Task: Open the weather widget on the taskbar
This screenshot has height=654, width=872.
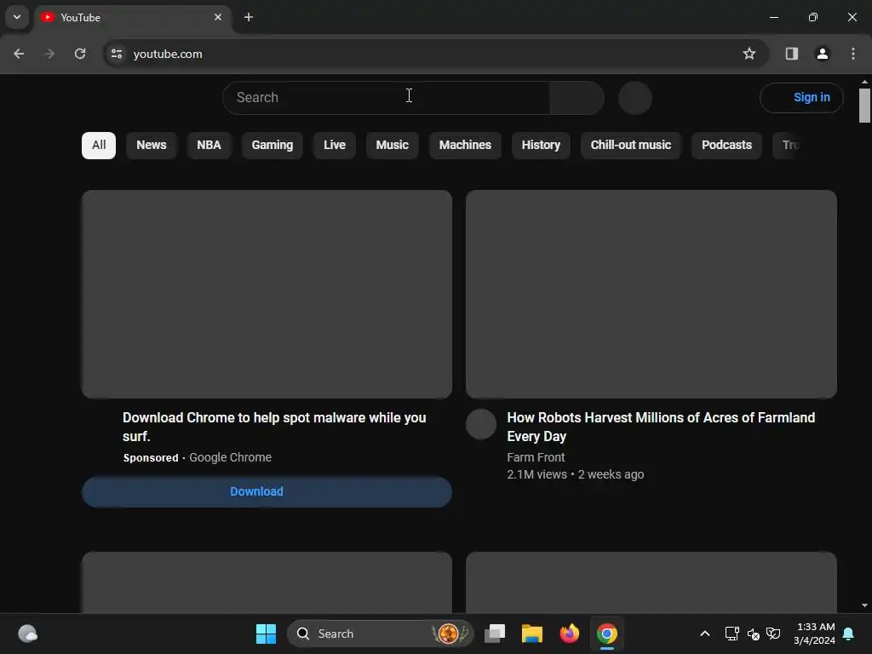Action: tap(27, 634)
